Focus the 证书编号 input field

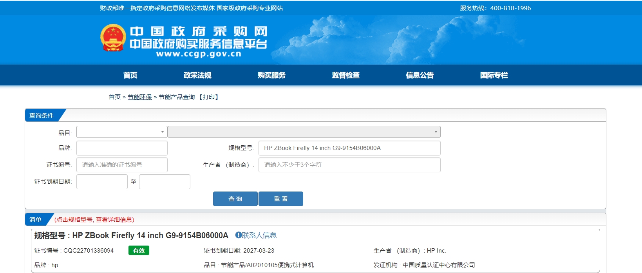[122, 165]
